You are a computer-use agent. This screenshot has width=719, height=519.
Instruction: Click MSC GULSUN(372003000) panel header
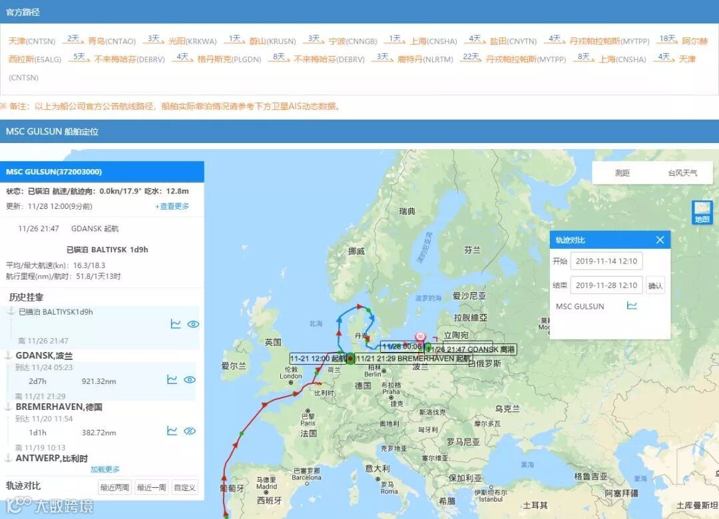tap(102, 172)
